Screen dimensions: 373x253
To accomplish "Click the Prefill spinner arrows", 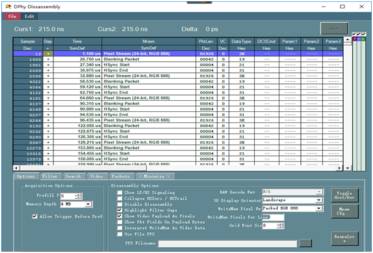I will (78, 196).
